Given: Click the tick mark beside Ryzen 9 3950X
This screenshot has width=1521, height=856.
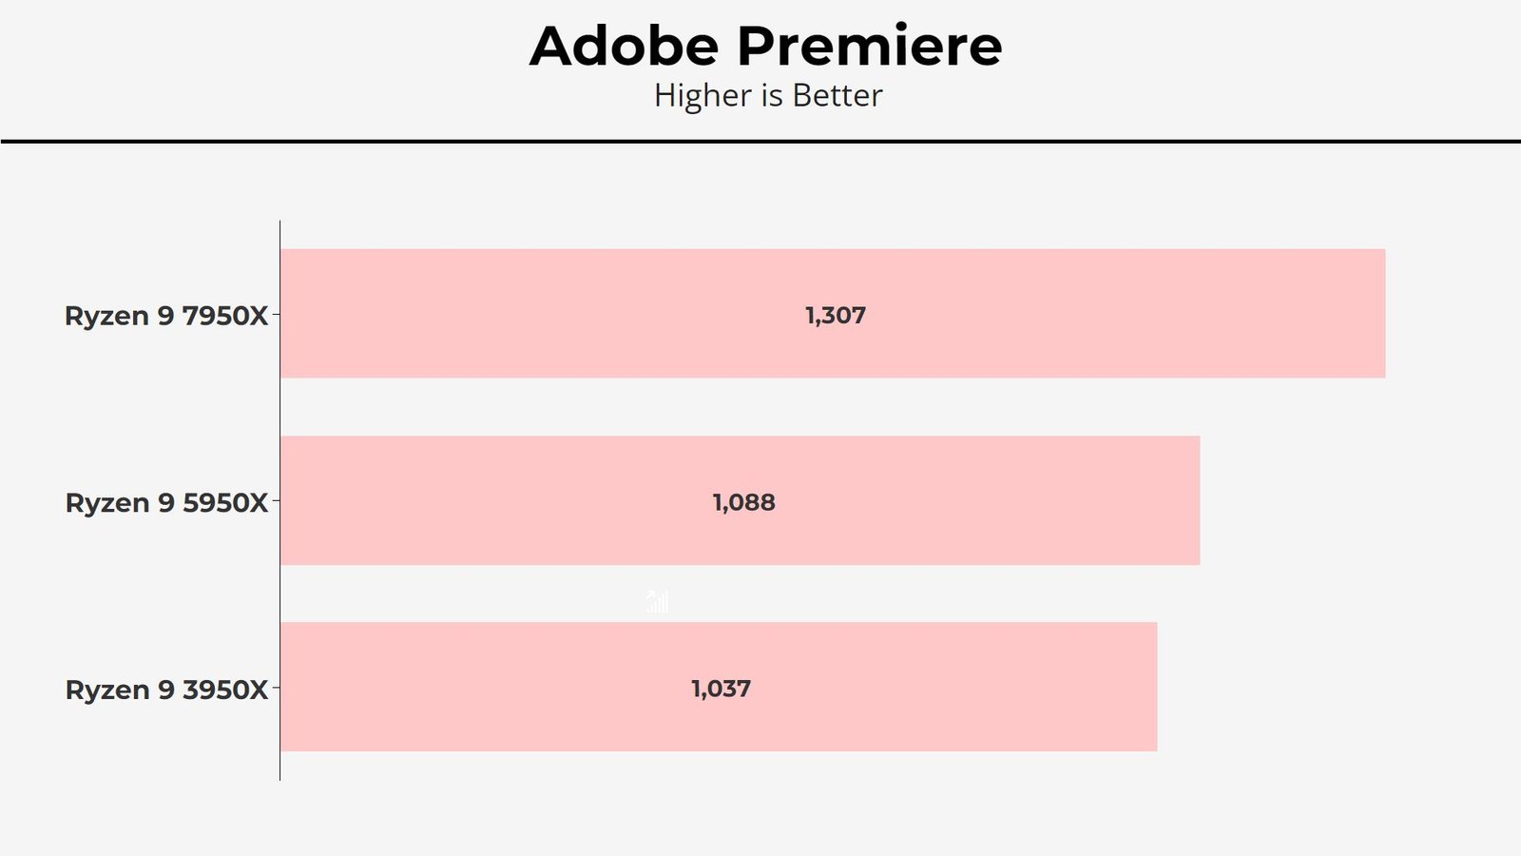Looking at the screenshot, I should point(276,688).
